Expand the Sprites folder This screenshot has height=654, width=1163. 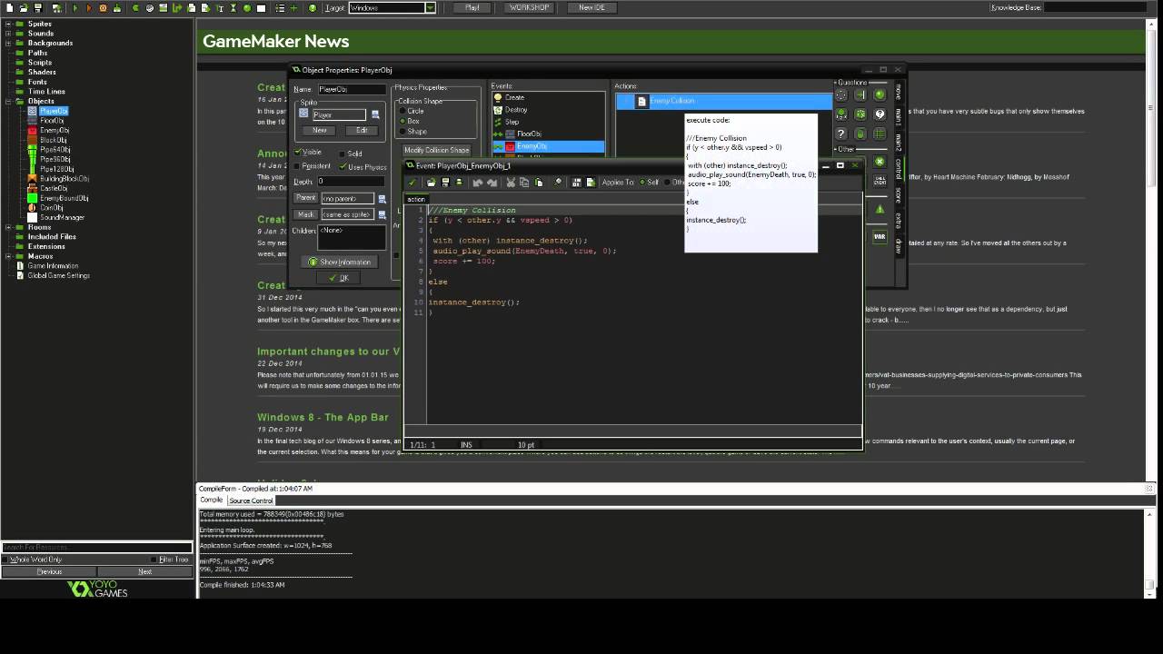pyautogui.click(x=8, y=24)
